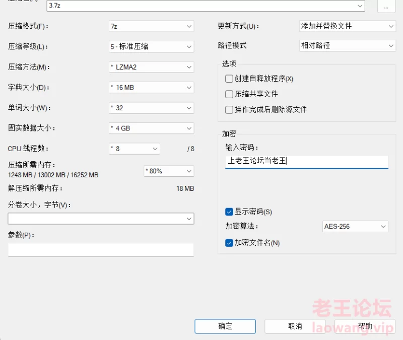Image resolution: width=403 pixels, height=340 pixels.
Task: Click the 输入密码 password field
Action: tap(307, 162)
